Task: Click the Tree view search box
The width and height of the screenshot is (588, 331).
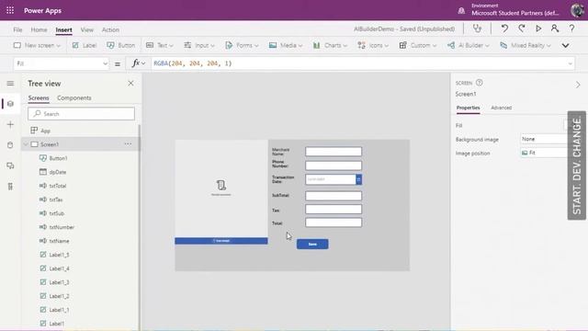Action: click(81, 114)
